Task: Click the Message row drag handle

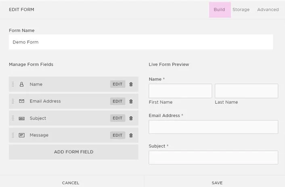Action: 13,135
